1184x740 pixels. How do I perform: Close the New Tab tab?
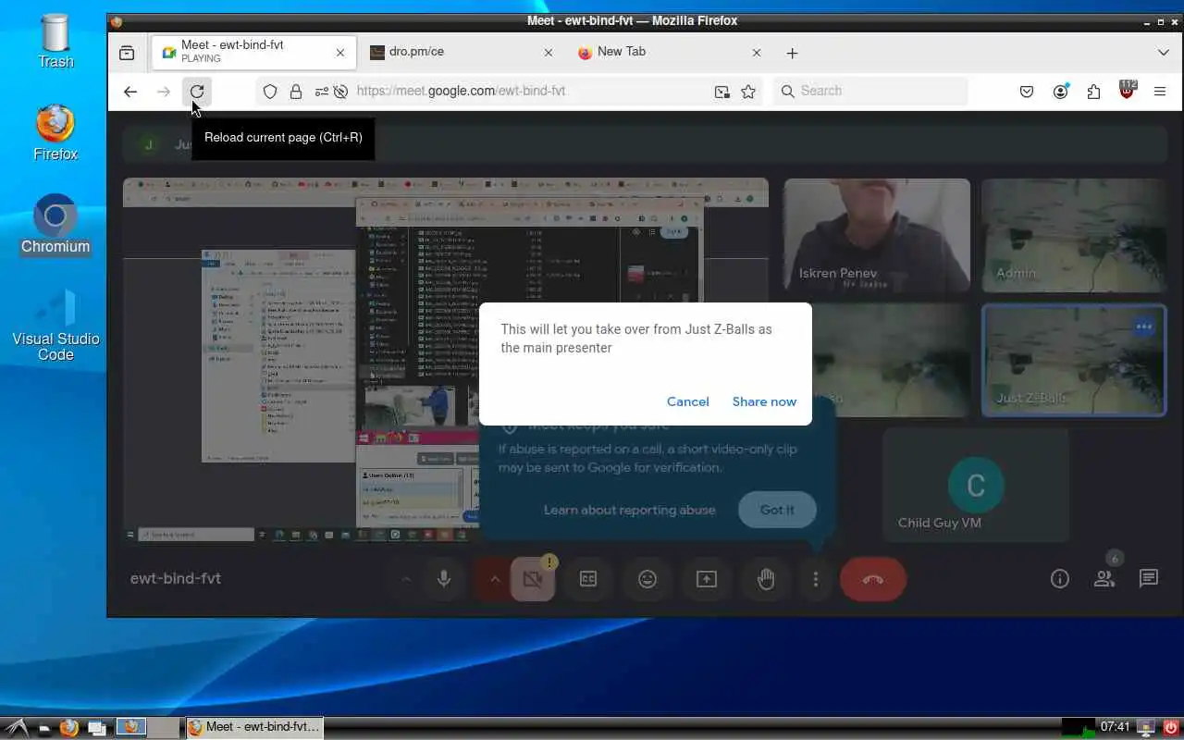pyautogui.click(x=757, y=53)
